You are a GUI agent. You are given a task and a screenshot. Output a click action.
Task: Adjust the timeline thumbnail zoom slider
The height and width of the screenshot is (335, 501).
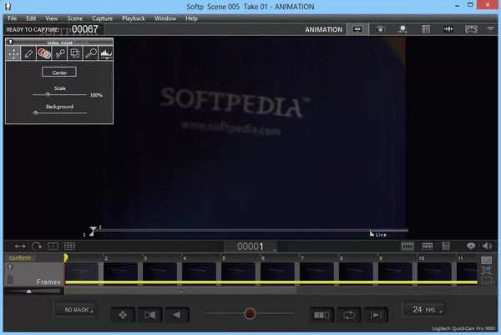click(29, 291)
